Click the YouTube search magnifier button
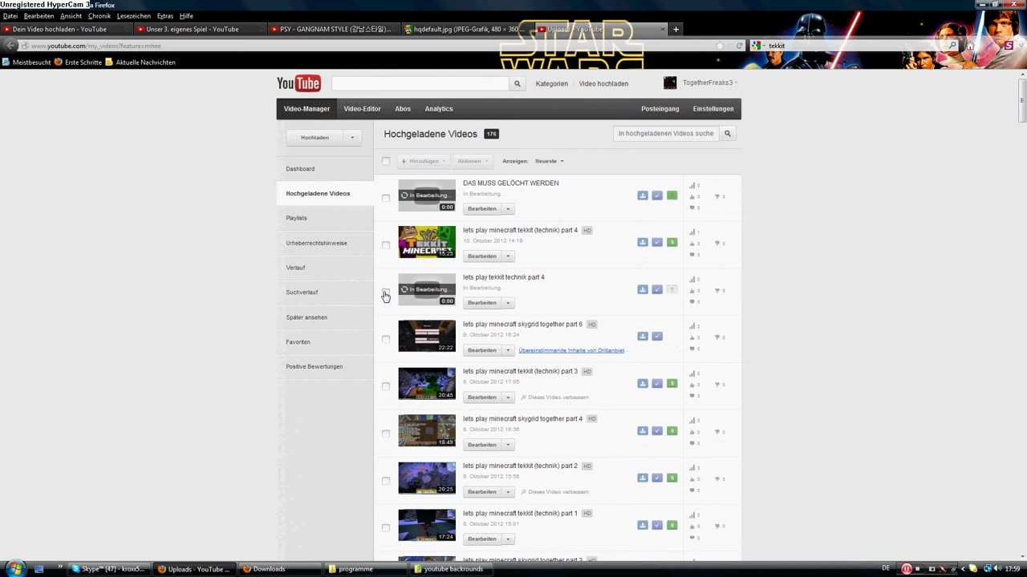Viewport: 1027px width, 577px height. [x=518, y=83]
